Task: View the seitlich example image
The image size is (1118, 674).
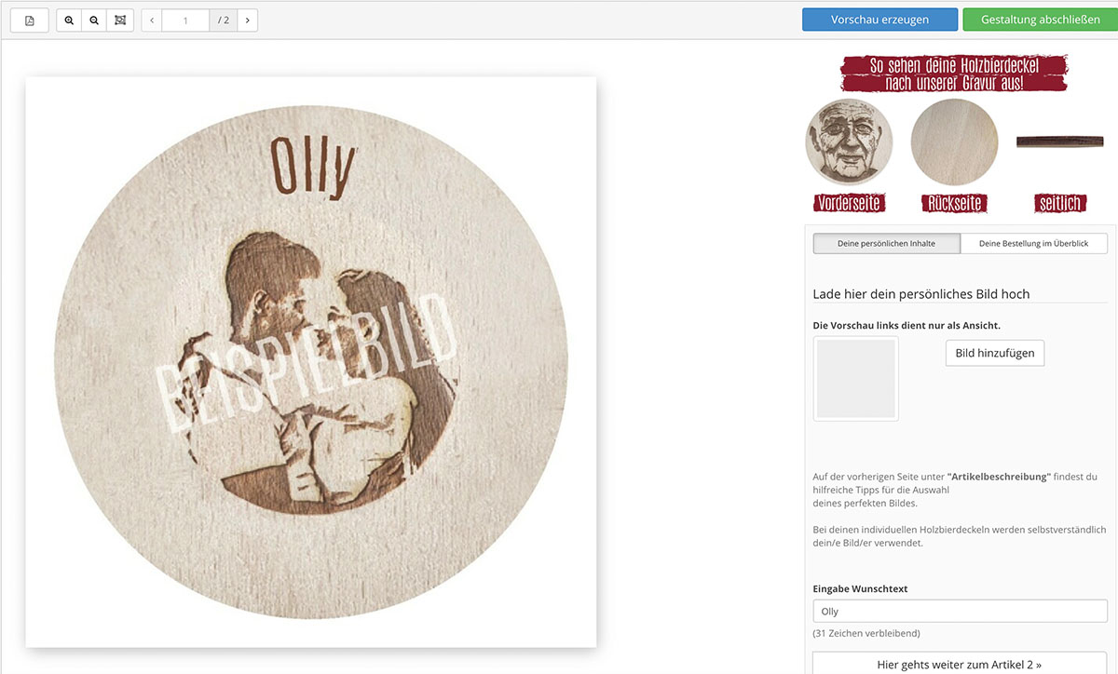Action: click(1059, 142)
